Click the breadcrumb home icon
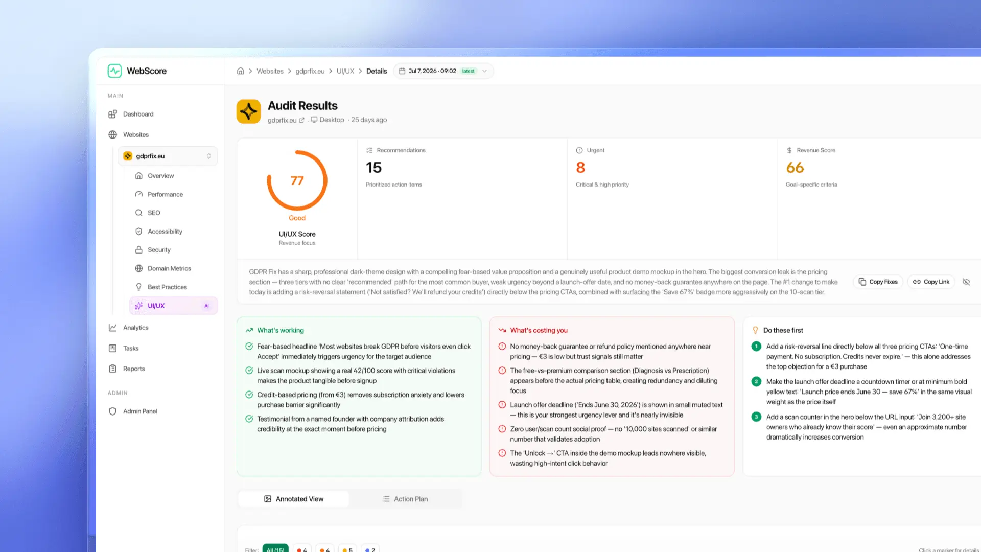981x552 pixels. click(240, 71)
